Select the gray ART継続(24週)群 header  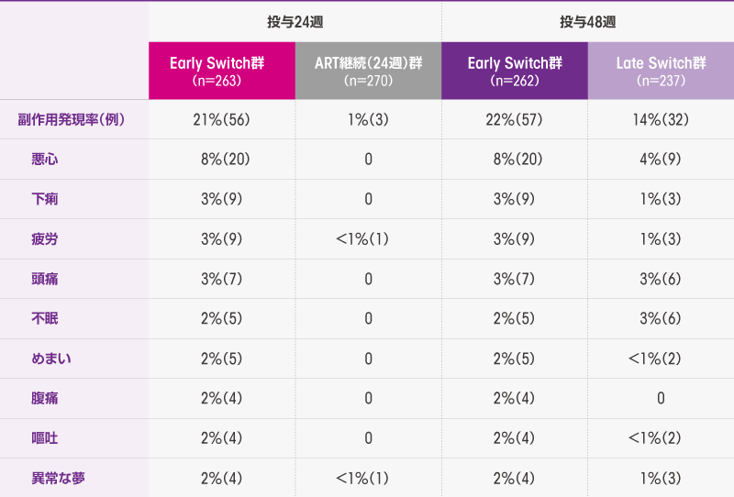click(369, 71)
